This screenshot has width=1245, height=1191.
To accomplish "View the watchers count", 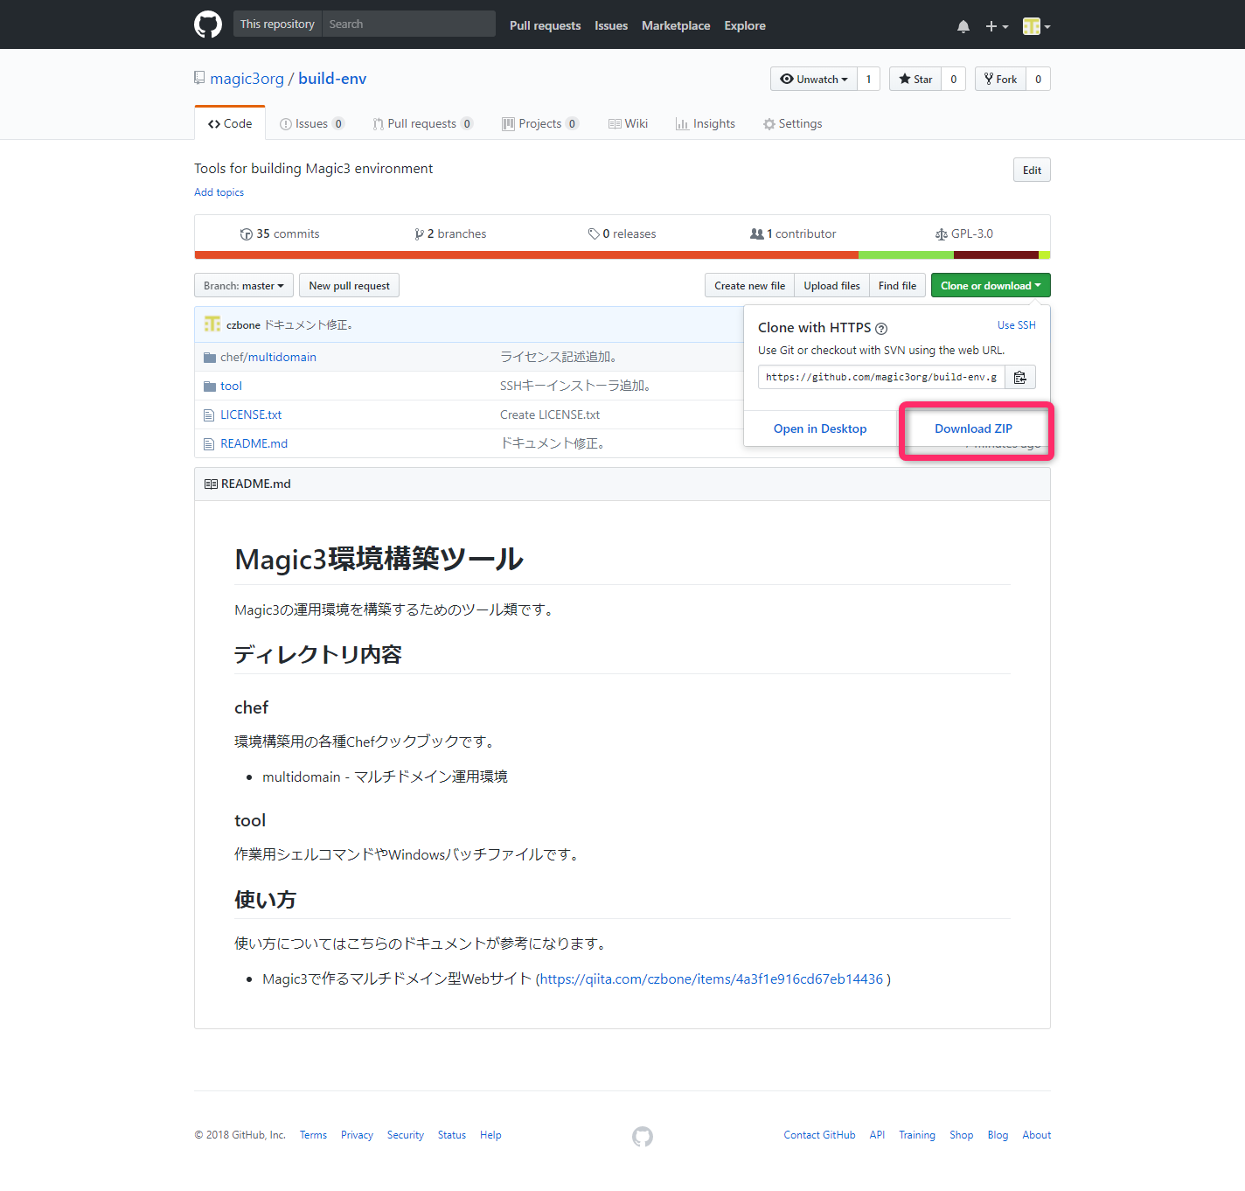I will pos(868,79).
